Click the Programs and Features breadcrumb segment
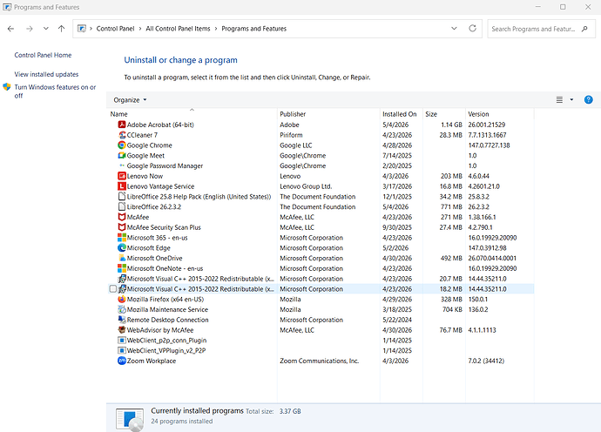The width and height of the screenshot is (601, 432). coord(253,29)
